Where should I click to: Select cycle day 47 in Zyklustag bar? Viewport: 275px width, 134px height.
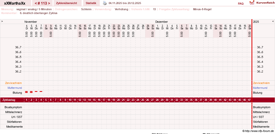coord(249,100)
